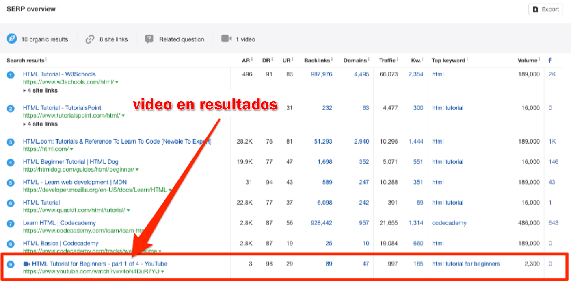Click the Facebook f column header icon
571x281 pixels.
tap(549, 60)
